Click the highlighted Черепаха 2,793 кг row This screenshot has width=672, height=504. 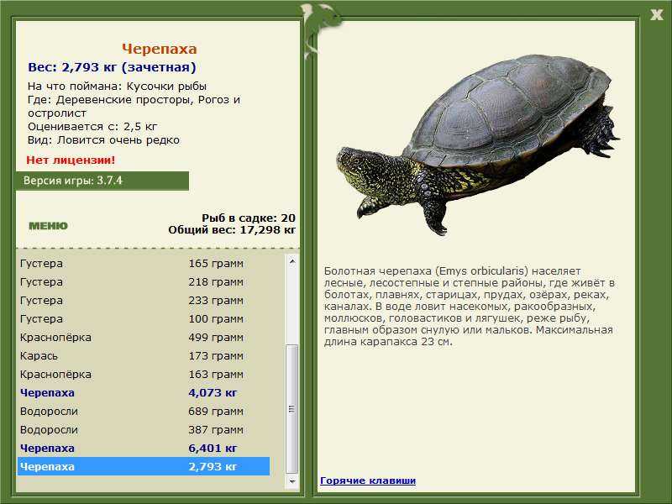[x=144, y=466]
